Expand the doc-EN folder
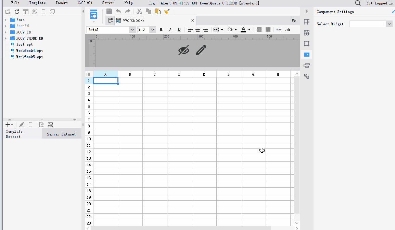This screenshot has height=230, width=395. 5,26
